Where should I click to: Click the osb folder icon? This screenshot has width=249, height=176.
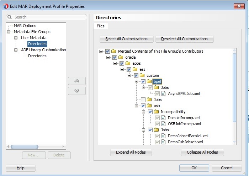(x=149, y=106)
